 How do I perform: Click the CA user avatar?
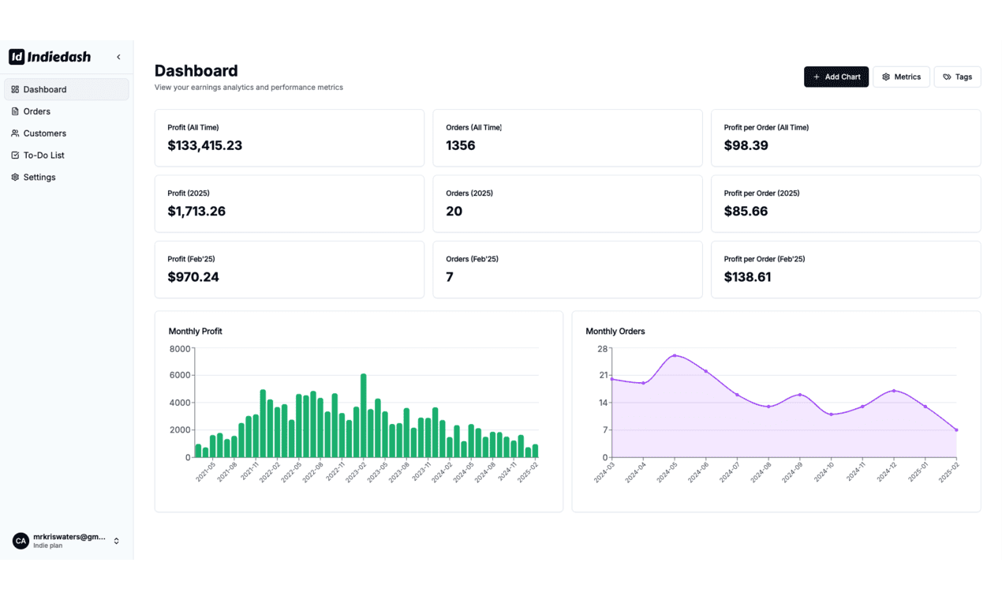pyautogui.click(x=21, y=541)
